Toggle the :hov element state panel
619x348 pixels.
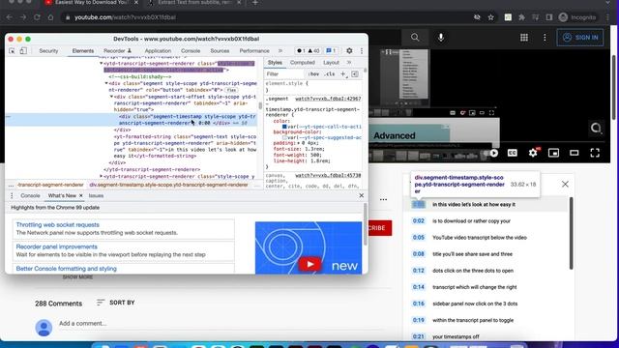[313, 74]
